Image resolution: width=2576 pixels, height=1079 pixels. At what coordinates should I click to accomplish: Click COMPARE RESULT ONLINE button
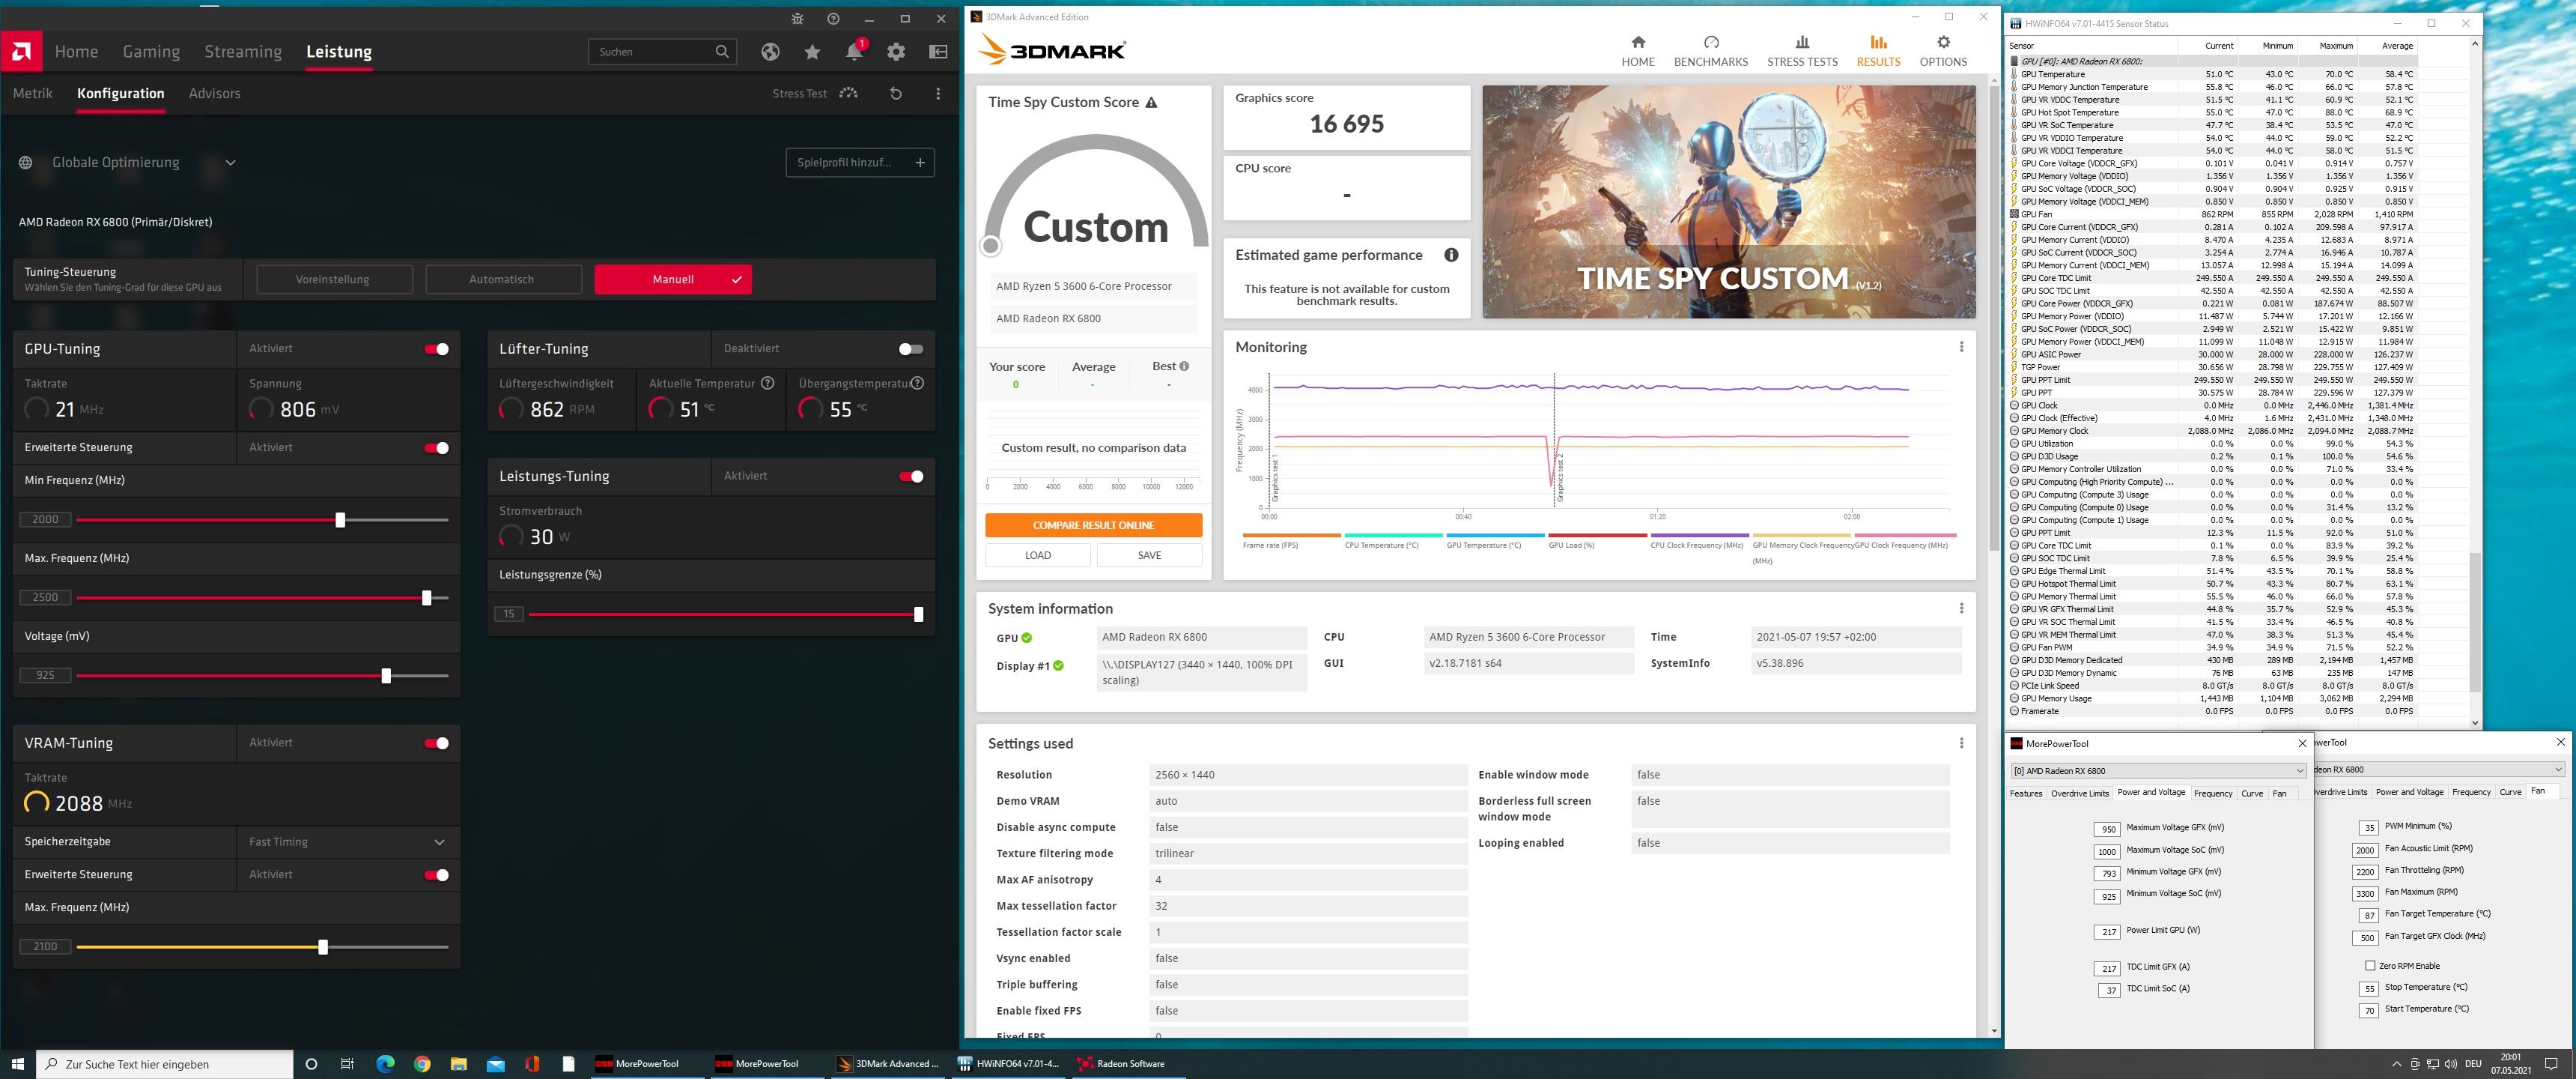pos(1093,525)
